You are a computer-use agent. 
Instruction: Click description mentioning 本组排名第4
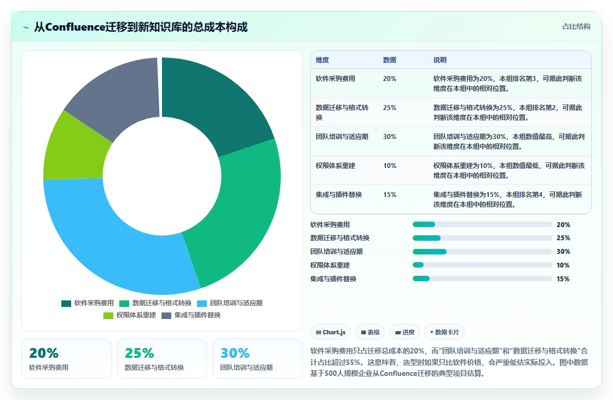[x=508, y=199]
